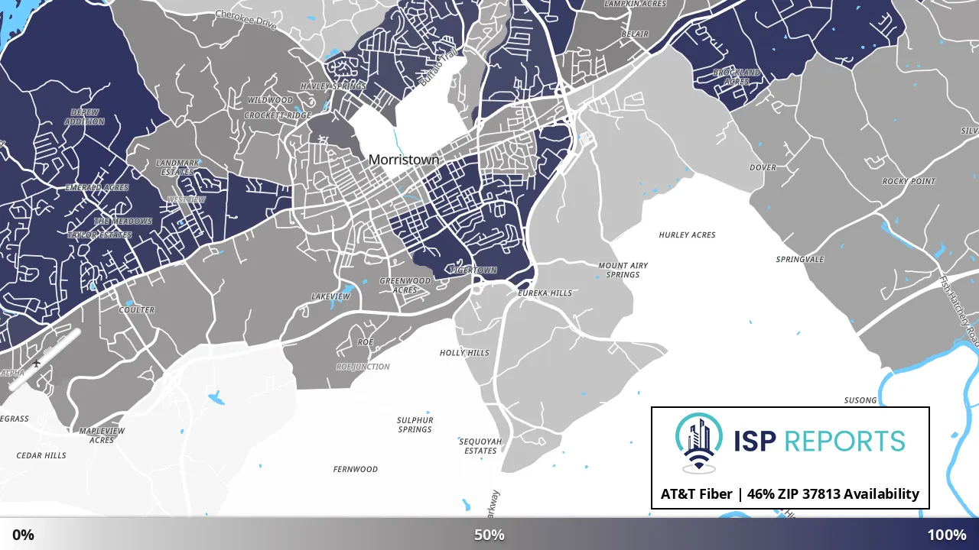Click the Taylor Estates label
This screenshot has width=979, height=550.
[99, 235]
